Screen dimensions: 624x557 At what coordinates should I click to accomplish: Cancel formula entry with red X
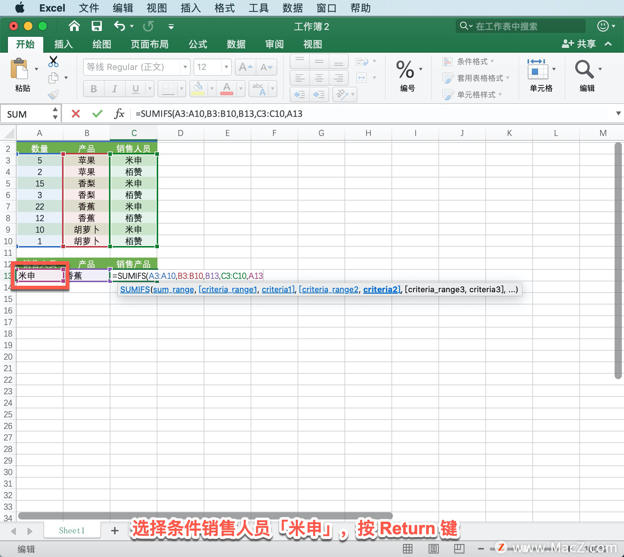(76, 114)
